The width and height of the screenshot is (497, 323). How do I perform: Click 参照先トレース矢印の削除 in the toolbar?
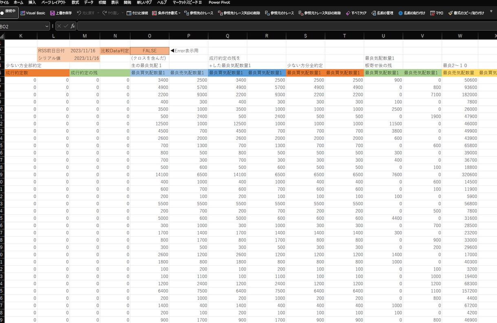click(x=239, y=13)
